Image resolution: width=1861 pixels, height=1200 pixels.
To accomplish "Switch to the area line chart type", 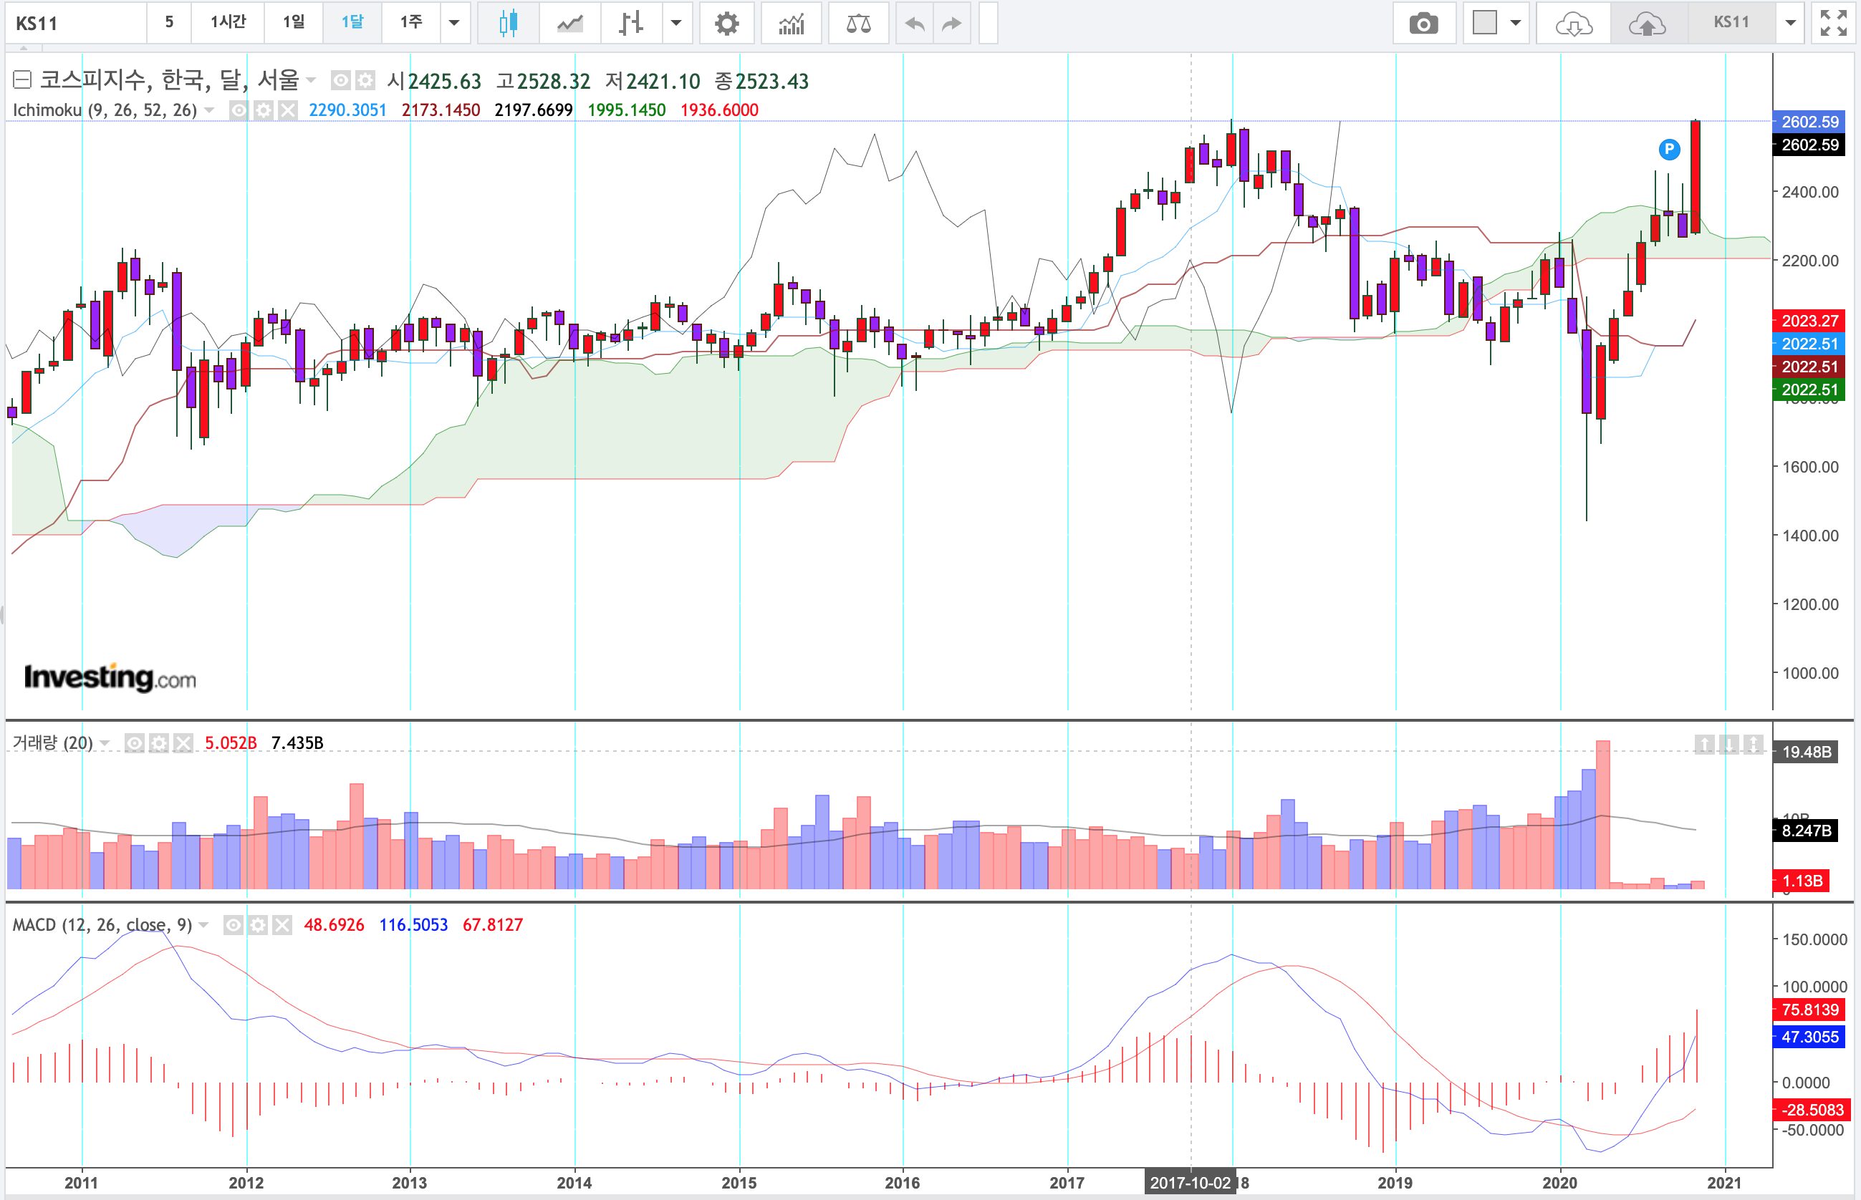I will 570,24.
